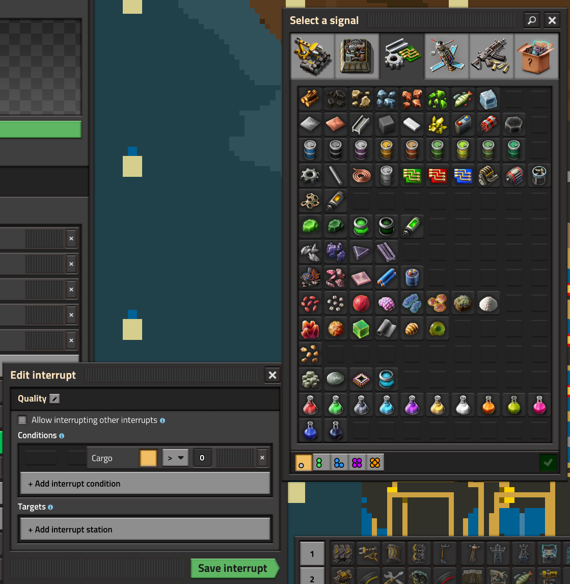The image size is (570, 584).
Task: Edit the condition value field
Action: (x=202, y=458)
